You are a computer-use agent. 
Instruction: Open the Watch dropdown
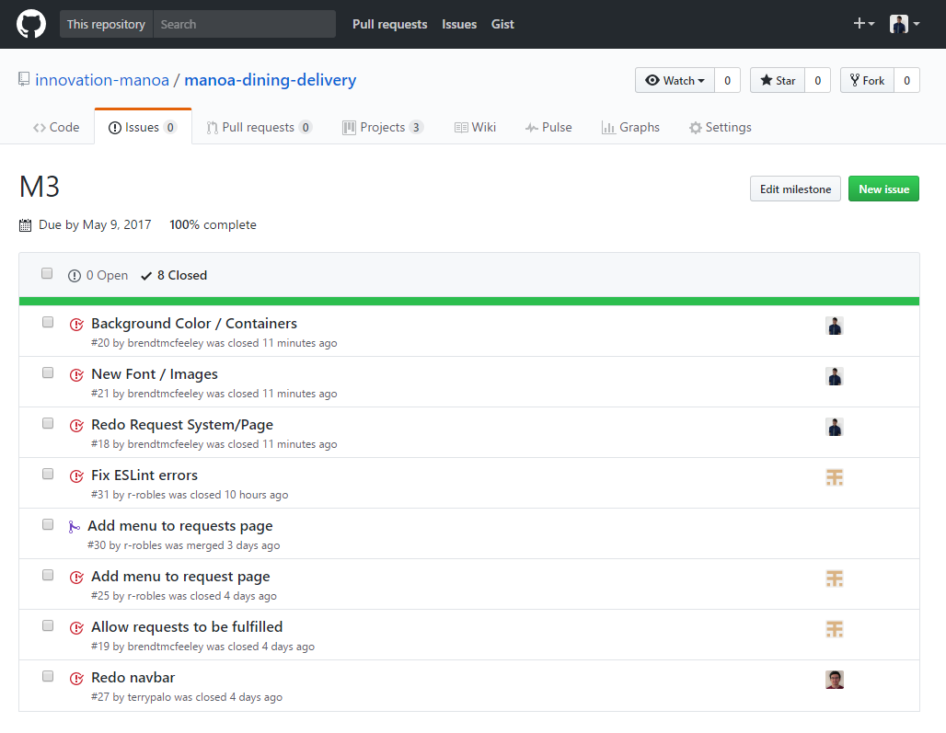tap(675, 80)
